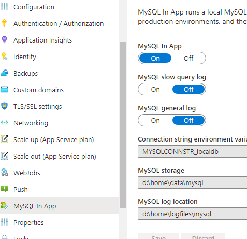Screen dimensions: 247x239
Task: Enable MySQL slow query log
Action: [x=155, y=89]
